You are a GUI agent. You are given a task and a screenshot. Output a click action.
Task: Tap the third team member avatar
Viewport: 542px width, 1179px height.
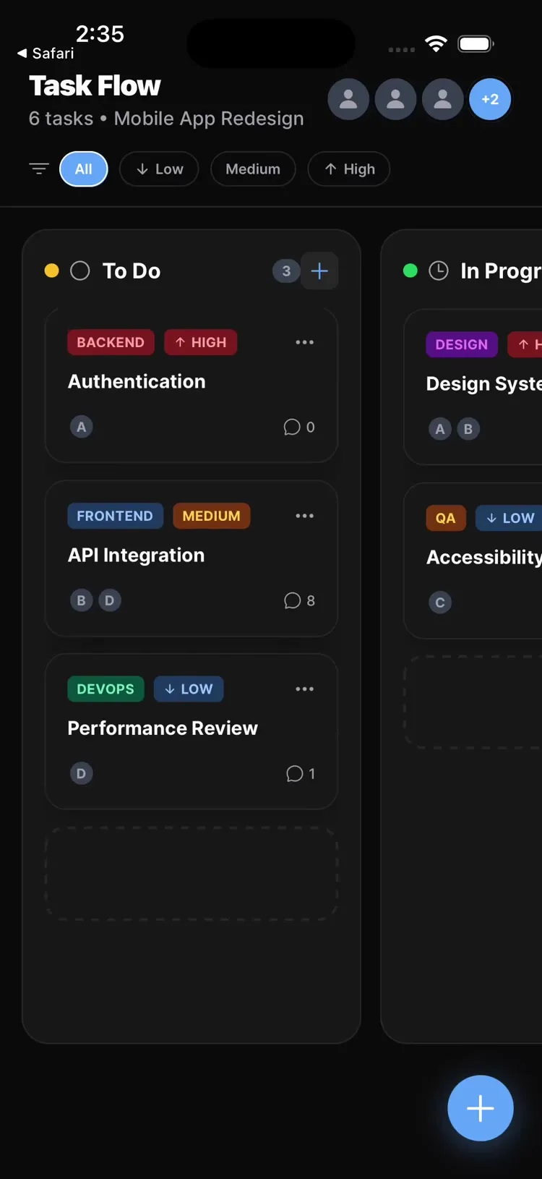[x=442, y=99]
